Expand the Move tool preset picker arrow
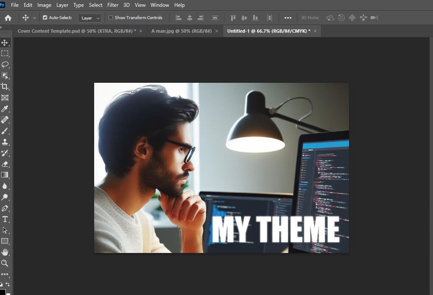Screen dimensions: 433x295 pyautogui.click(x=34, y=18)
